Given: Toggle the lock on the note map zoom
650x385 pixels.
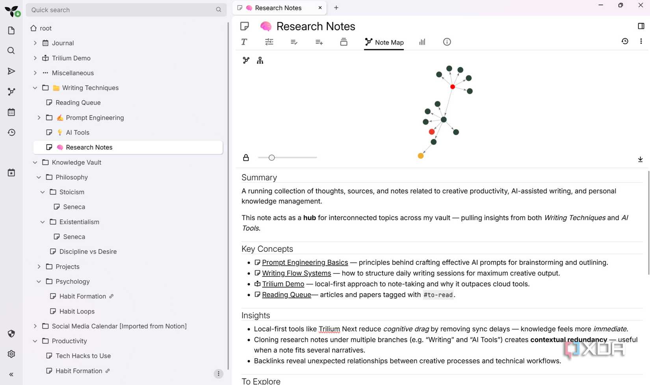Looking at the screenshot, I should coord(246,157).
